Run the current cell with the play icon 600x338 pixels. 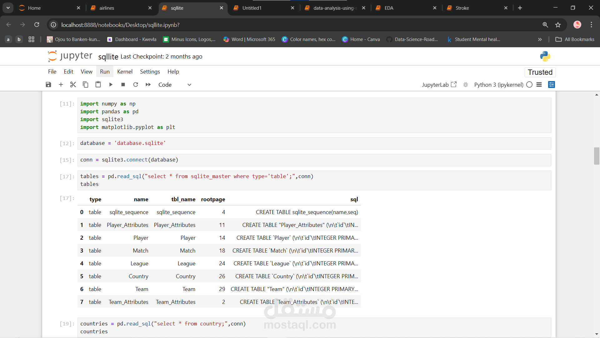(x=111, y=84)
